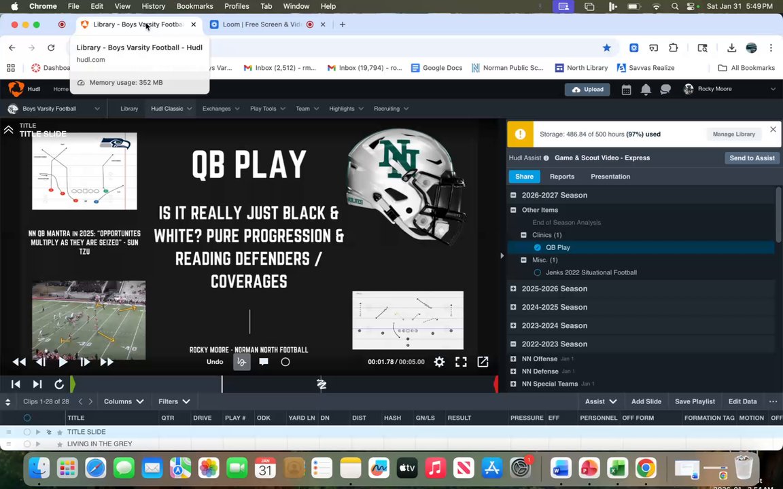
Task: Click Edit Data
Action: (x=742, y=401)
